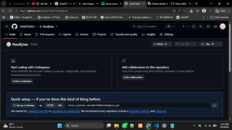Watch the NeoBytes repository
232x130 pixels.
coord(160,44)
